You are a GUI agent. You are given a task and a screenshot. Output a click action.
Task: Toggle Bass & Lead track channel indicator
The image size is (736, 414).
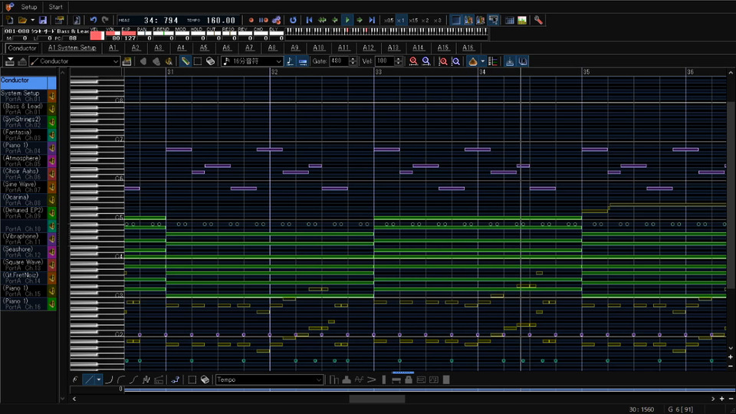pyautogui.click(x=51, y=109)
